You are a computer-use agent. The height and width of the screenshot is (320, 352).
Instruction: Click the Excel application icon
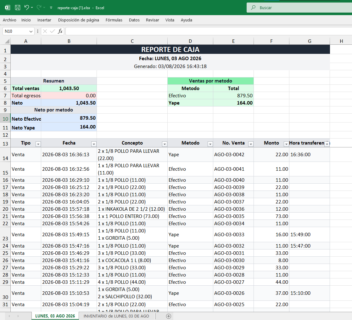coord(8,8)
